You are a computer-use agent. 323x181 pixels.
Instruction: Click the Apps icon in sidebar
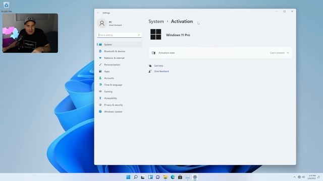100,71
